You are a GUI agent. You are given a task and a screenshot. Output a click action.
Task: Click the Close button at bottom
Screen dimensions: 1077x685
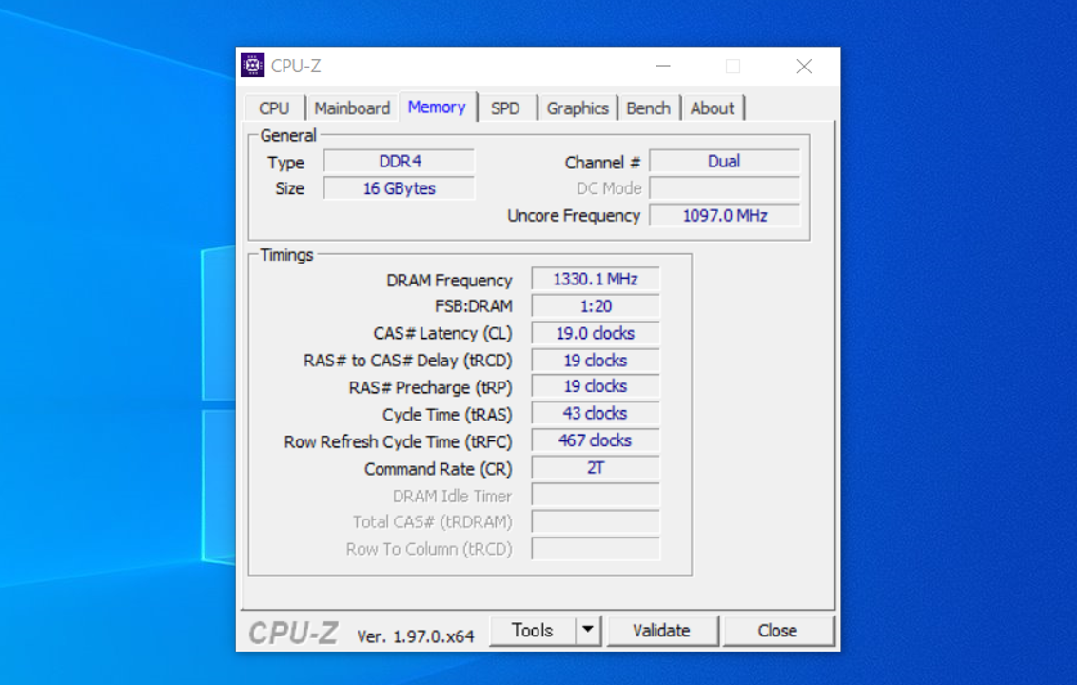tap(777, 631)
